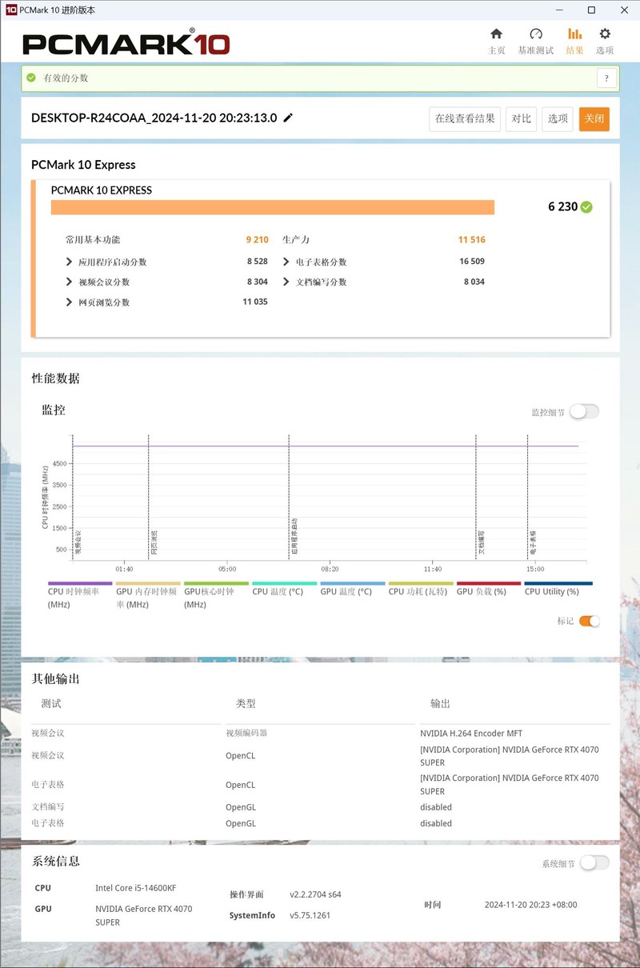Viewport: 640px width, 968px height.
Task: Click the green check icon in valid score banner
Action: pos(31,78)
